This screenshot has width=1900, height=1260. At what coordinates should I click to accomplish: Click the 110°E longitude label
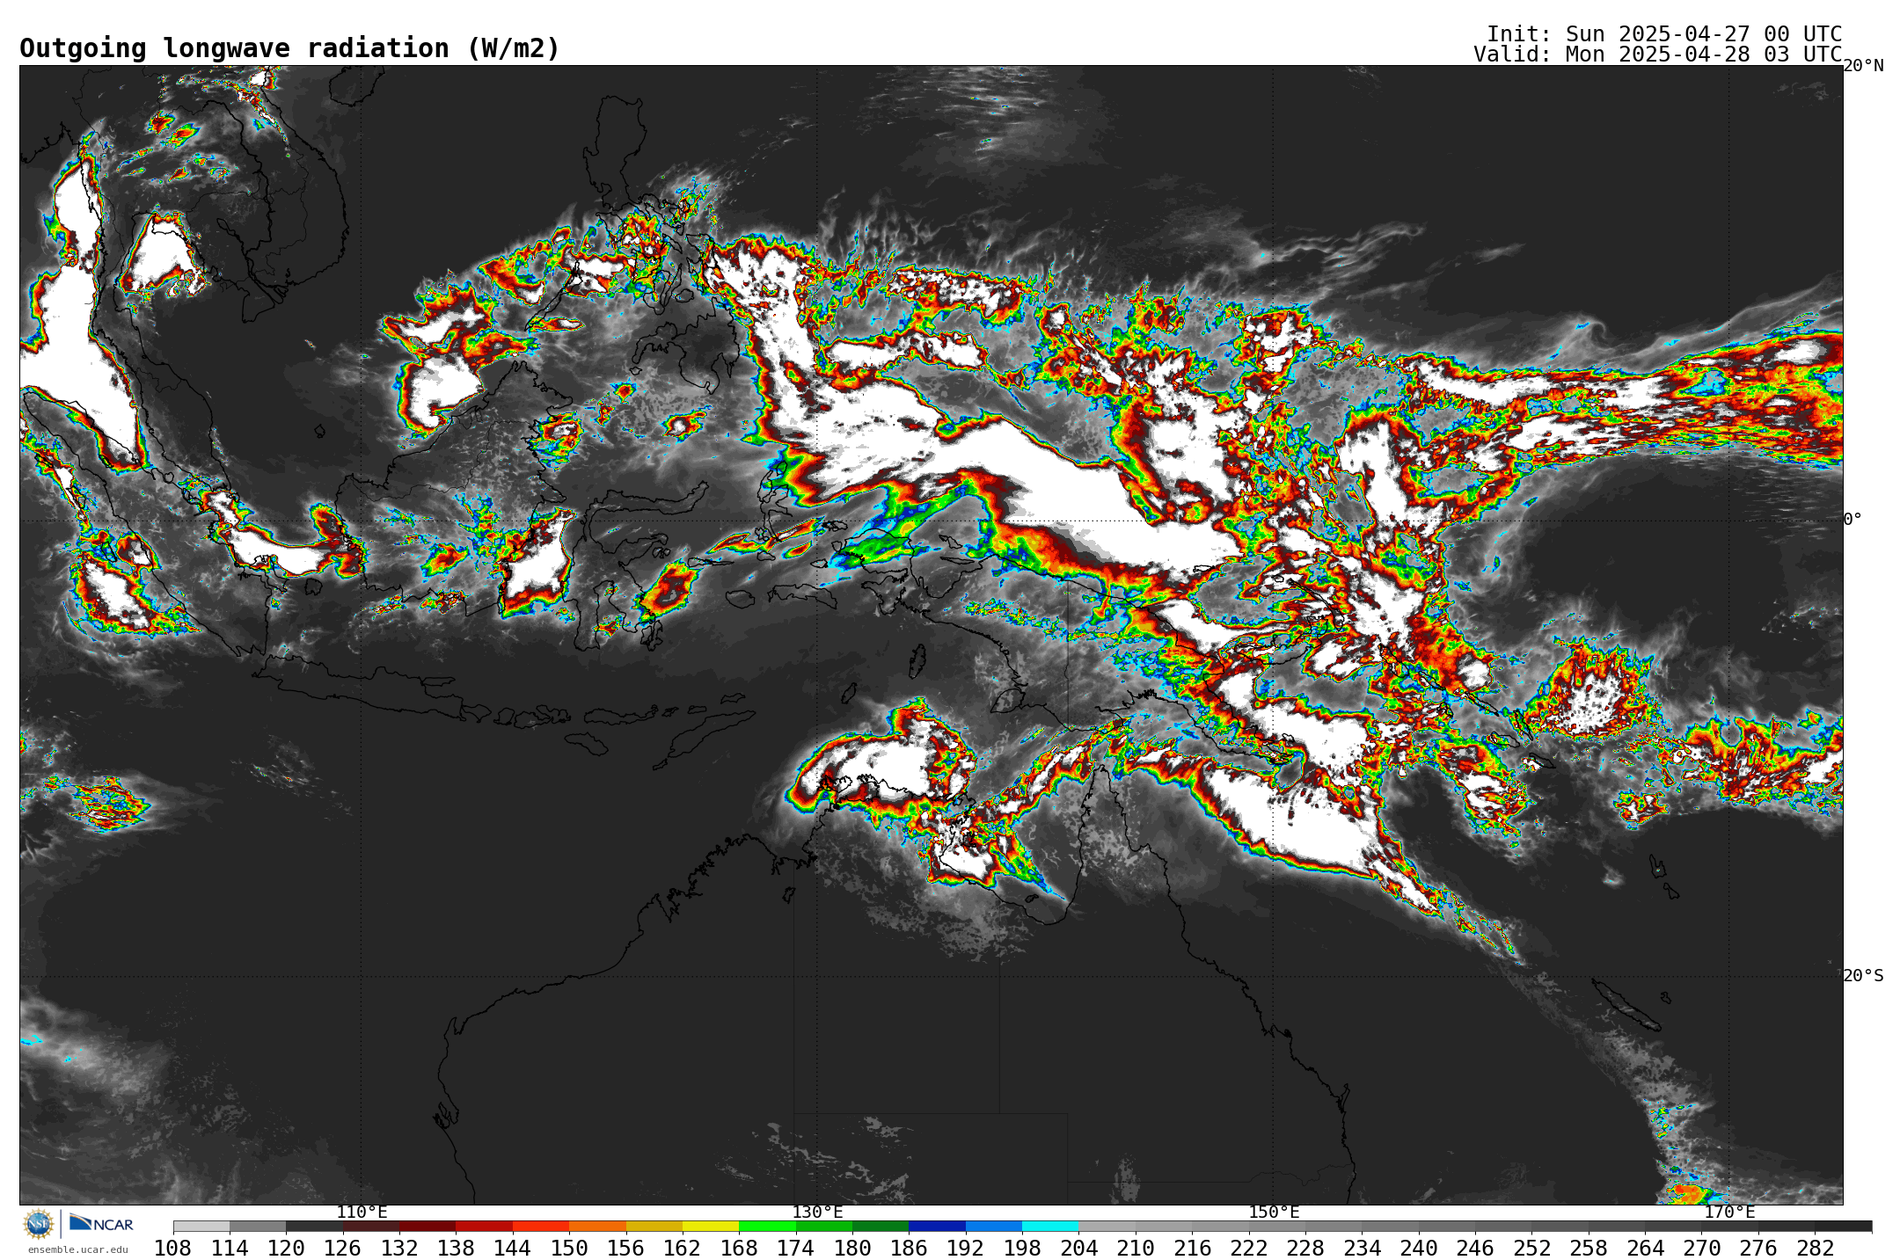tap(362, 1213)
